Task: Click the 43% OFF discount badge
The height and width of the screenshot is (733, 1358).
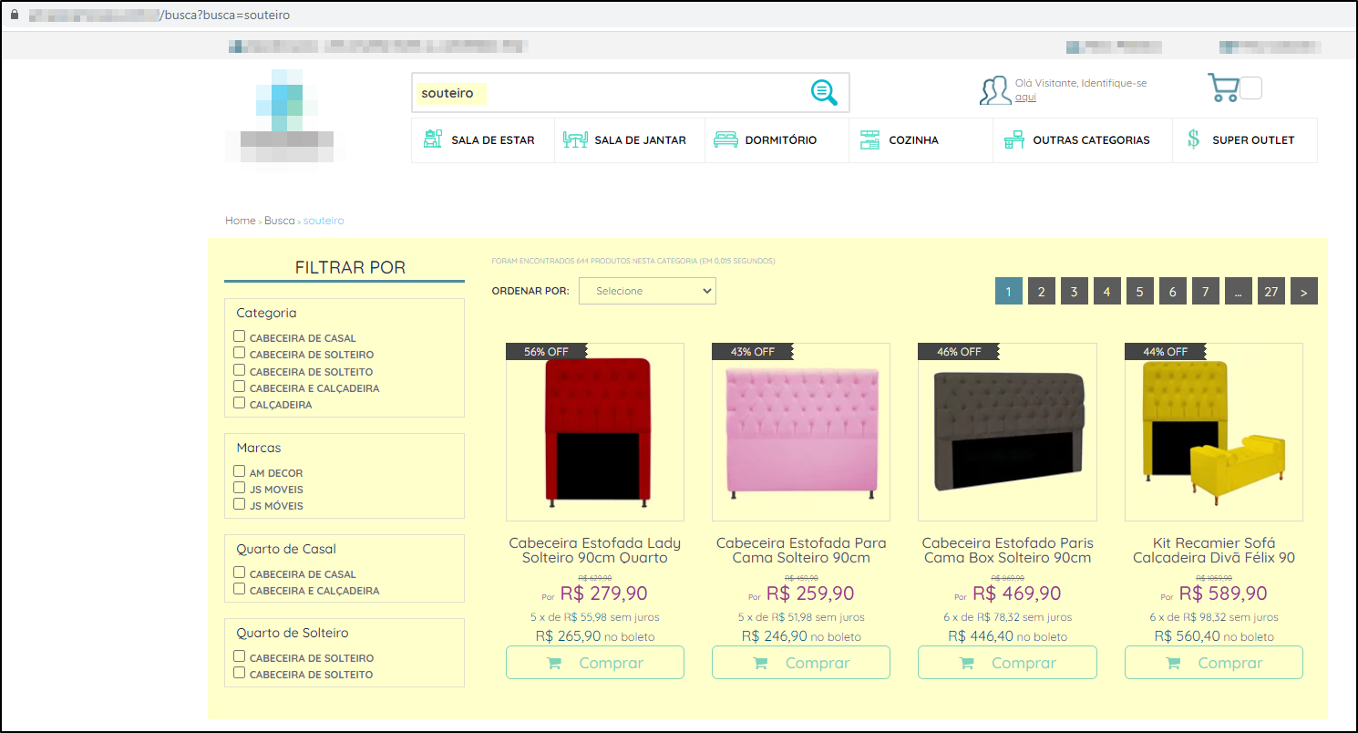Action: tap(753, 351)
